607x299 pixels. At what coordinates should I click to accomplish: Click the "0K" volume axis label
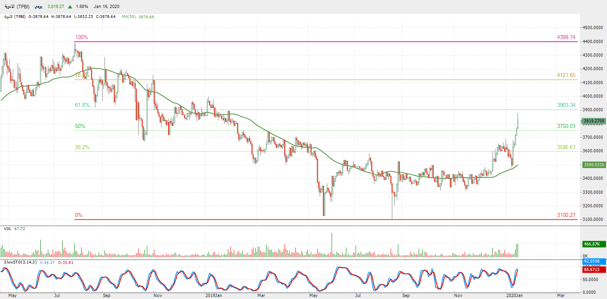(x=586, y=256)
